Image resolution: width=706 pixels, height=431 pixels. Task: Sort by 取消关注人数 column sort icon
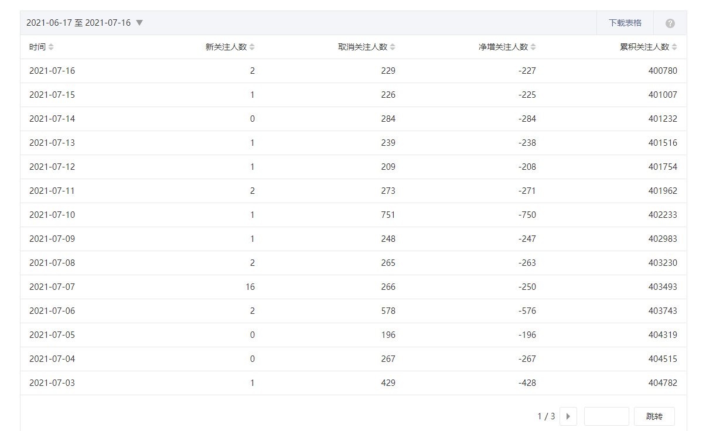[393, 47]
